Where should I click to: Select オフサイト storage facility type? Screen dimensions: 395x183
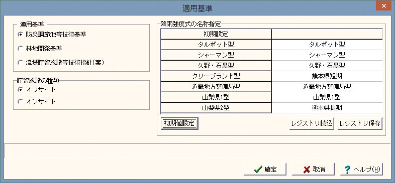click(37, 89)
